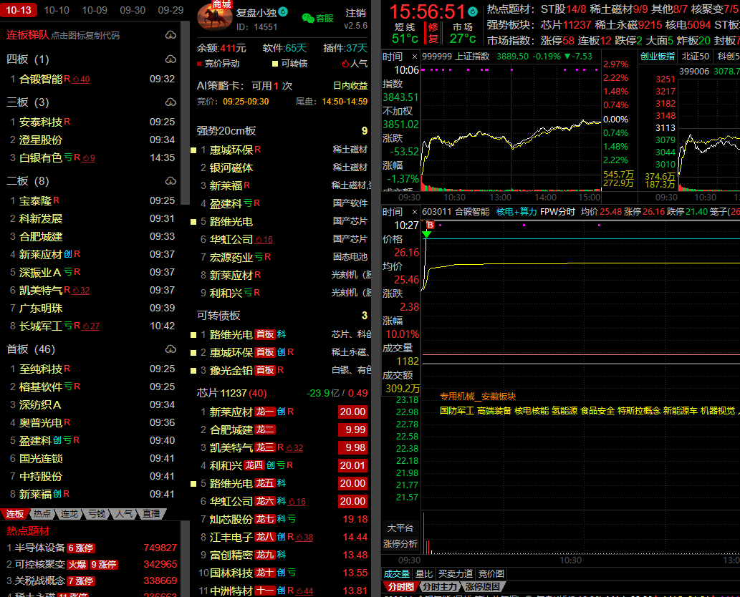Open 客服 WeChat support icon
Image resolution: width=740 pixels, height=597 pixels.
tap(308, 18)
